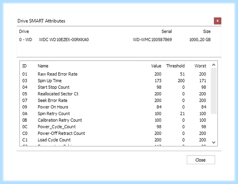
Task: Click the Size column label
Action: [207, 32]
